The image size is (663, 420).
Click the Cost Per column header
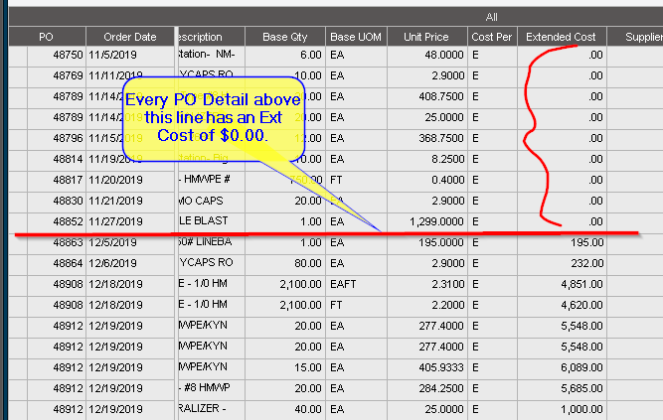point(492,37)
